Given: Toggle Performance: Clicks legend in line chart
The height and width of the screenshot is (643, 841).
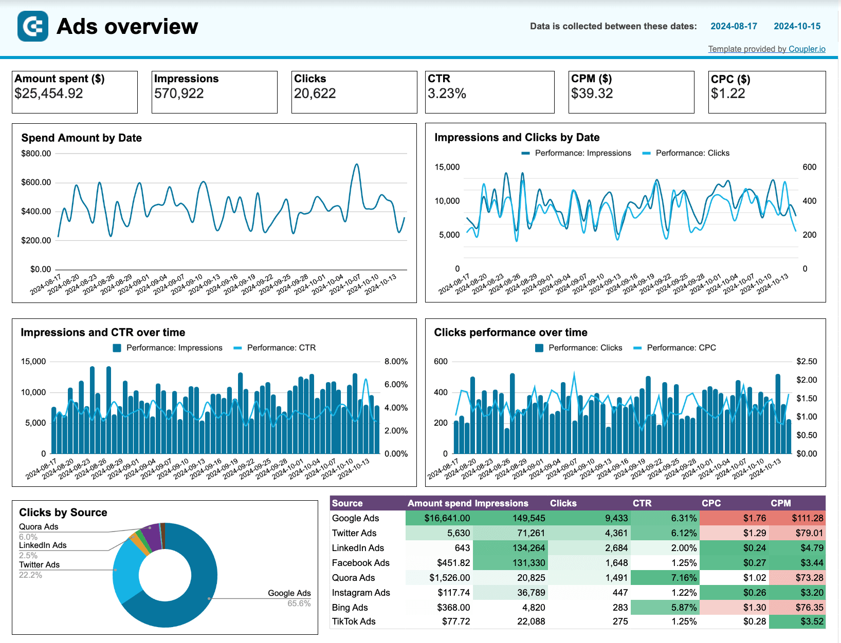Looking at the screenshot, I should click(686, 153).
